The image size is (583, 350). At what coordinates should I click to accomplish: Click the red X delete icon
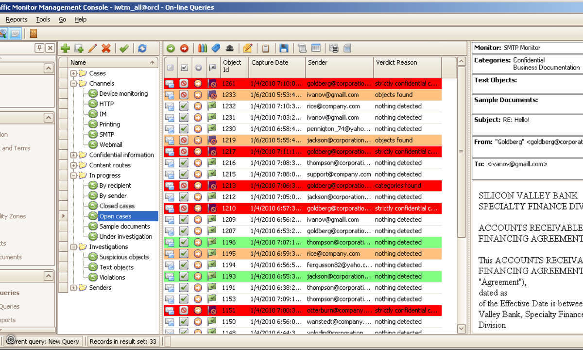pos(106,48)
